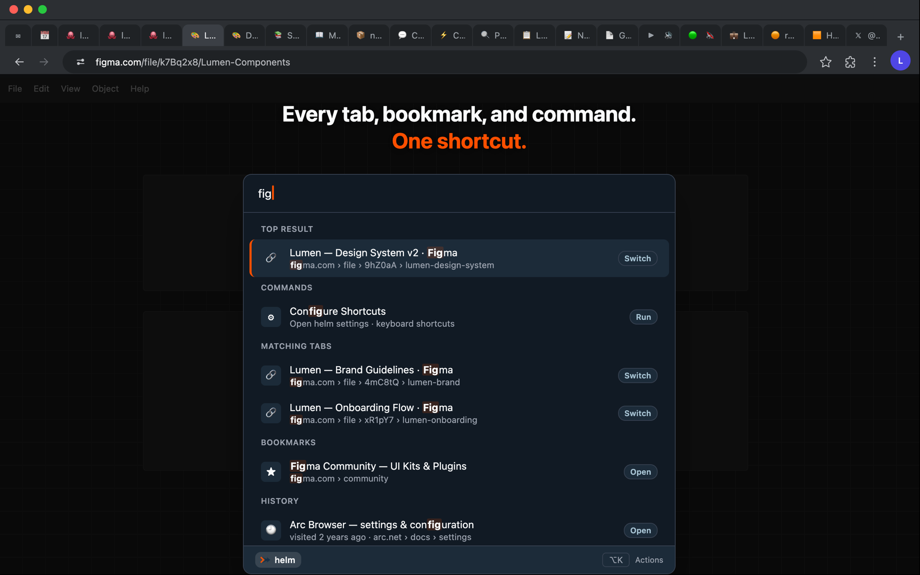Click link icon of Onboarding Flow result

point(271,413)
